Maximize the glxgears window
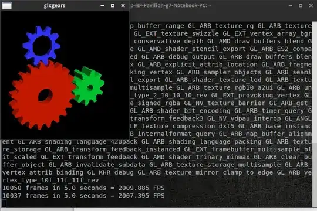The width and height of the screenshot is (317, 211). click(113, 6)
